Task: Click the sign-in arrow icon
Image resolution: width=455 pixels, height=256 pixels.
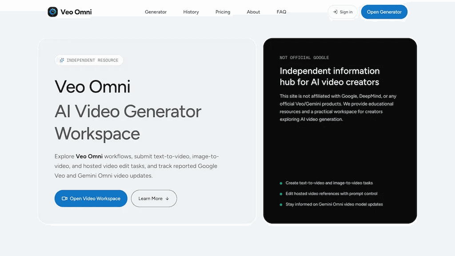Action: click(335, 12)
